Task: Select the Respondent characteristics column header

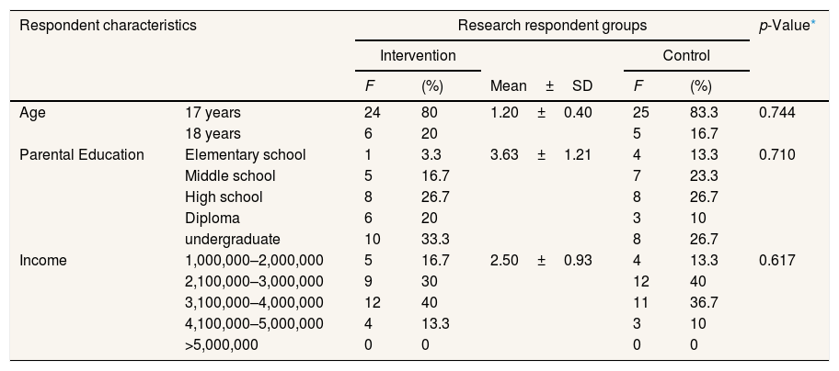Action: tap(108, 26)
